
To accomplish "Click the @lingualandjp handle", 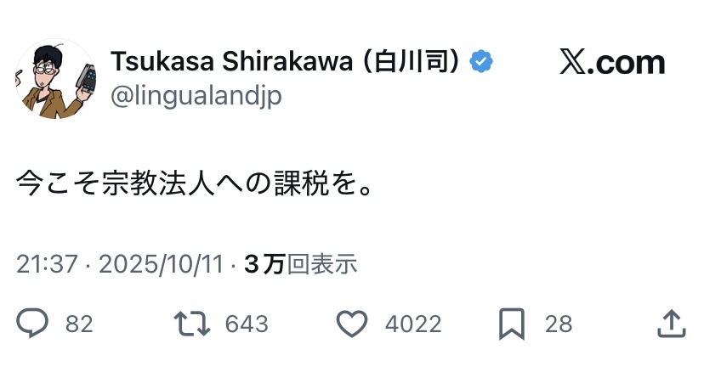I will 196,96.
